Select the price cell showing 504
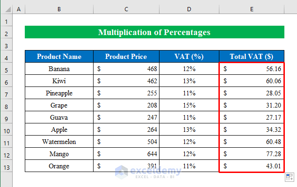 pos(126,142)
